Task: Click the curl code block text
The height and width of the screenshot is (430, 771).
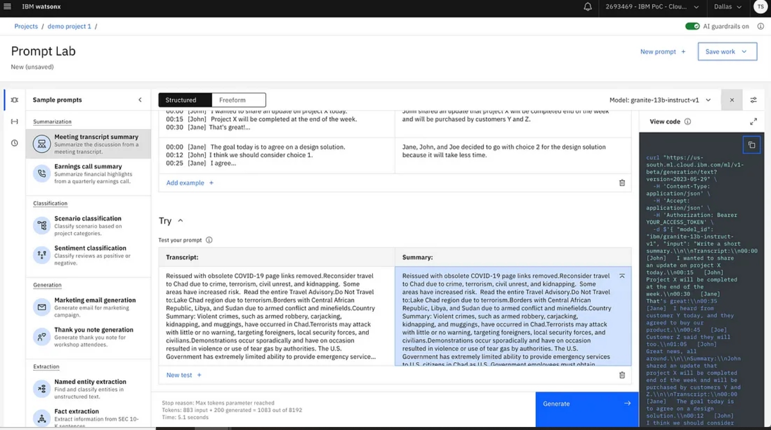Action: pyautogui.click(x=701, y=290)
